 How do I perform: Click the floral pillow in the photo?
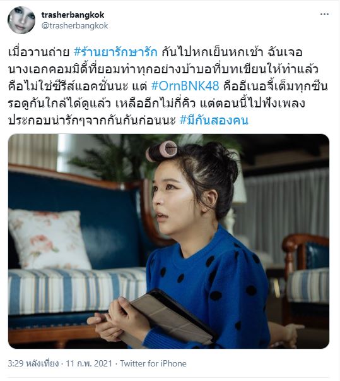pos(49,239)
